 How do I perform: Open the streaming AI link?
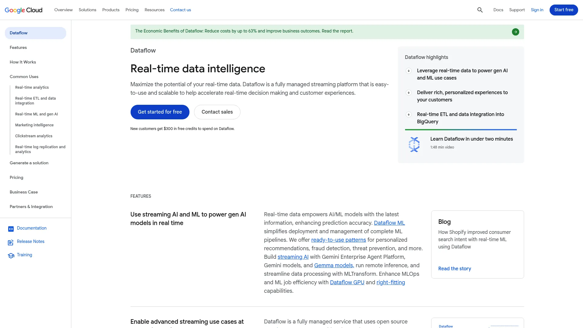[293, 257]
